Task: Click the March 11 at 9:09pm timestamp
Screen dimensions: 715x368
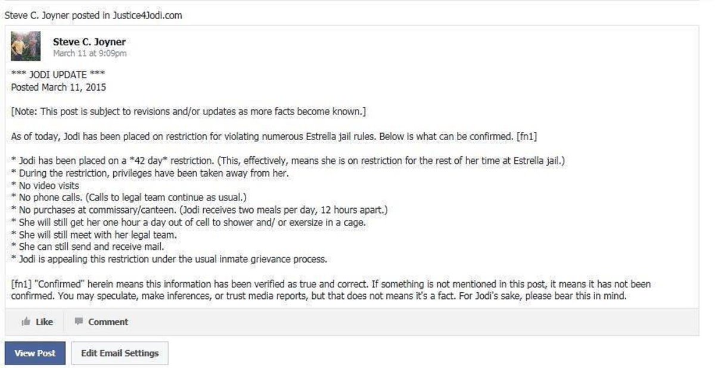Action: pyautogui.click(x=89, y=53)
